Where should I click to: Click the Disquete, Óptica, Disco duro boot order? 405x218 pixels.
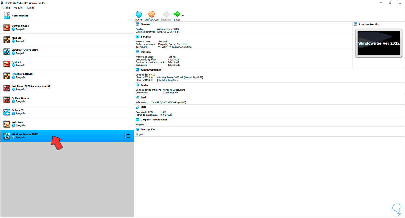pyautogui.click(x=173, y=44)
